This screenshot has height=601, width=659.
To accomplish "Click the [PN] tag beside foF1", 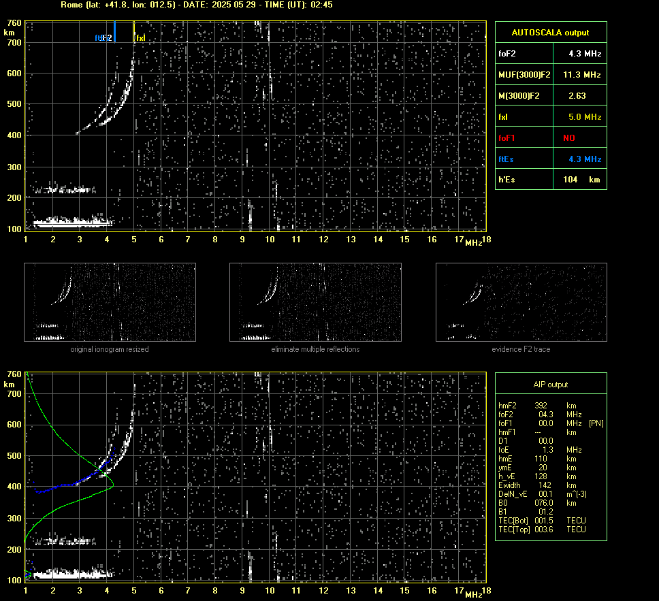I will pos(596,423).
